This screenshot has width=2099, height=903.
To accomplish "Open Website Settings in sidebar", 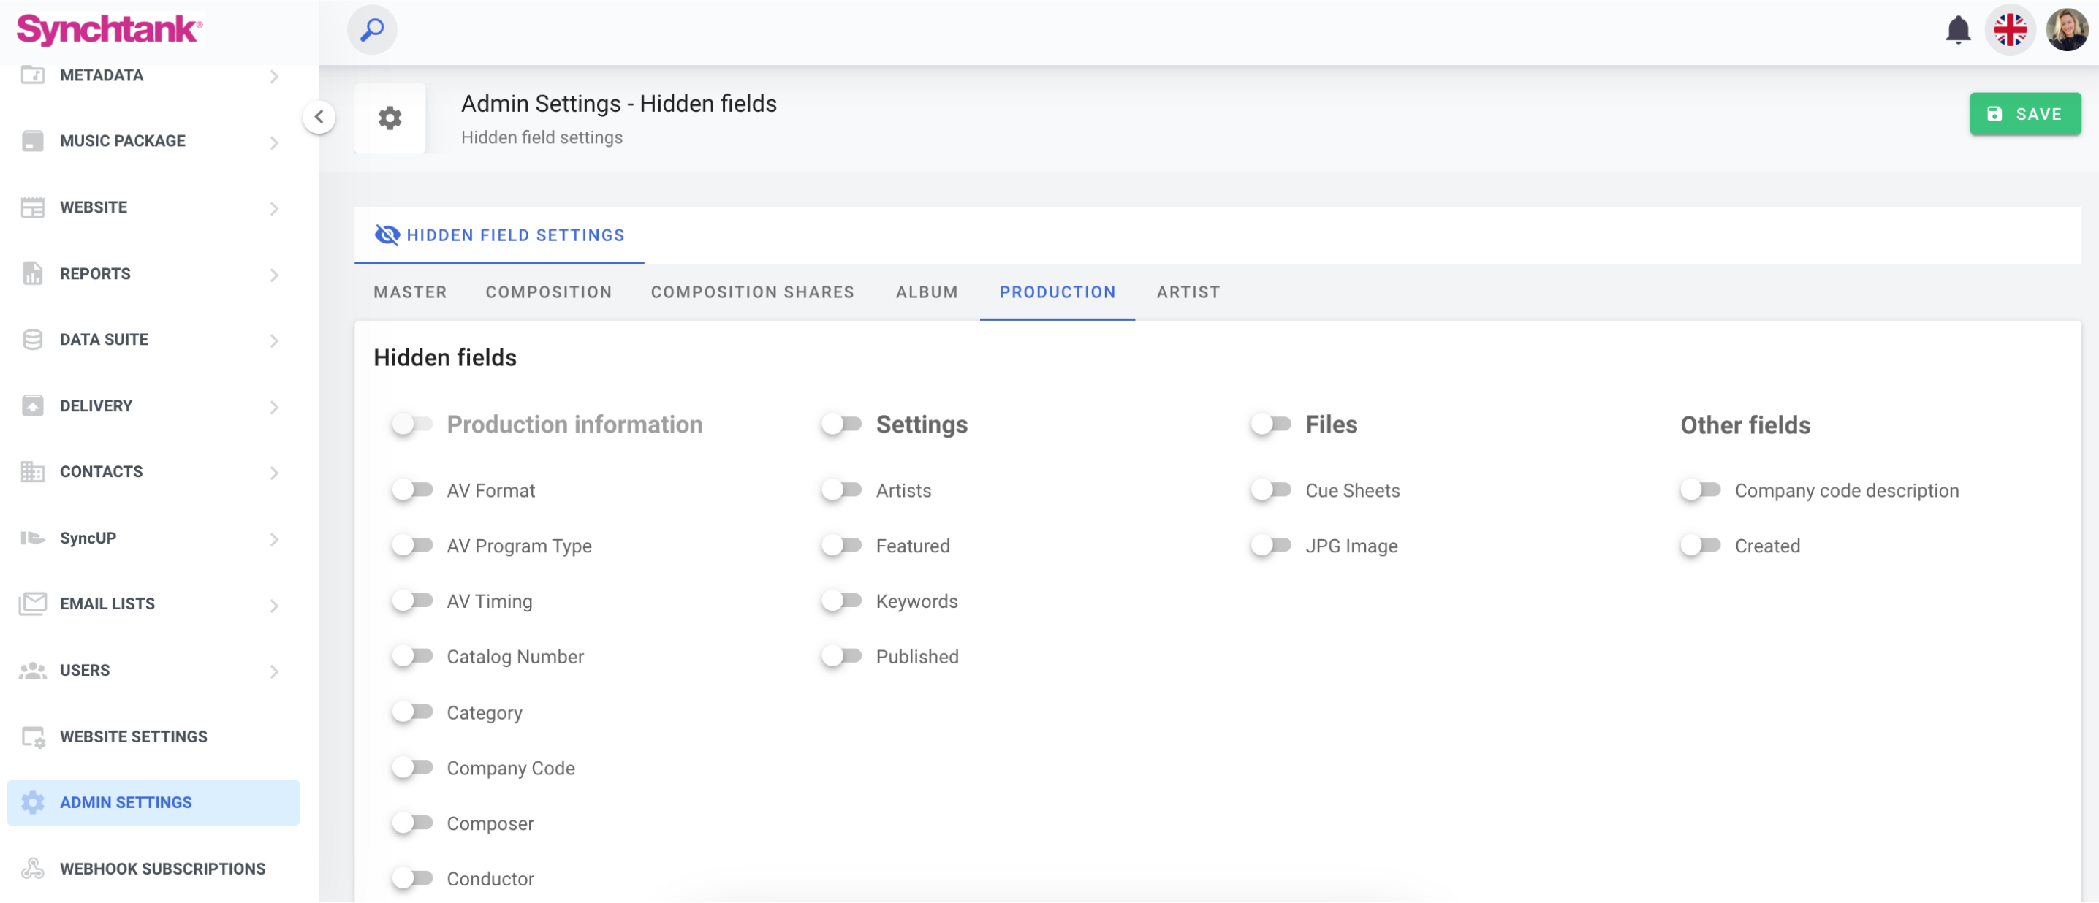I will [134, 737].
